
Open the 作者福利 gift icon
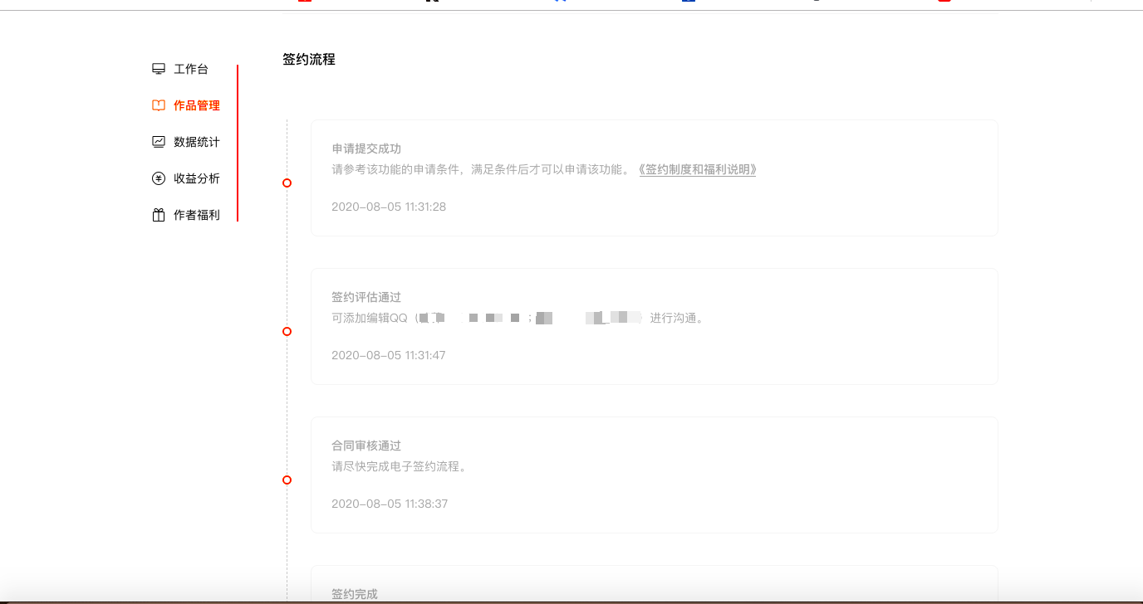click(x=159, y=215)
